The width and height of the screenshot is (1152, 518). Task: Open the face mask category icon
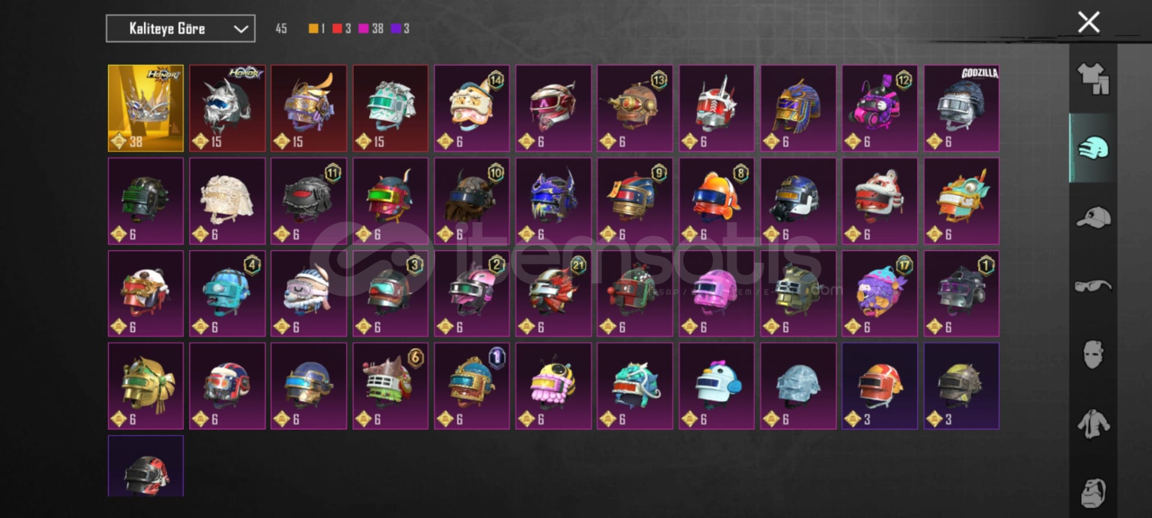coord(1093,355)
